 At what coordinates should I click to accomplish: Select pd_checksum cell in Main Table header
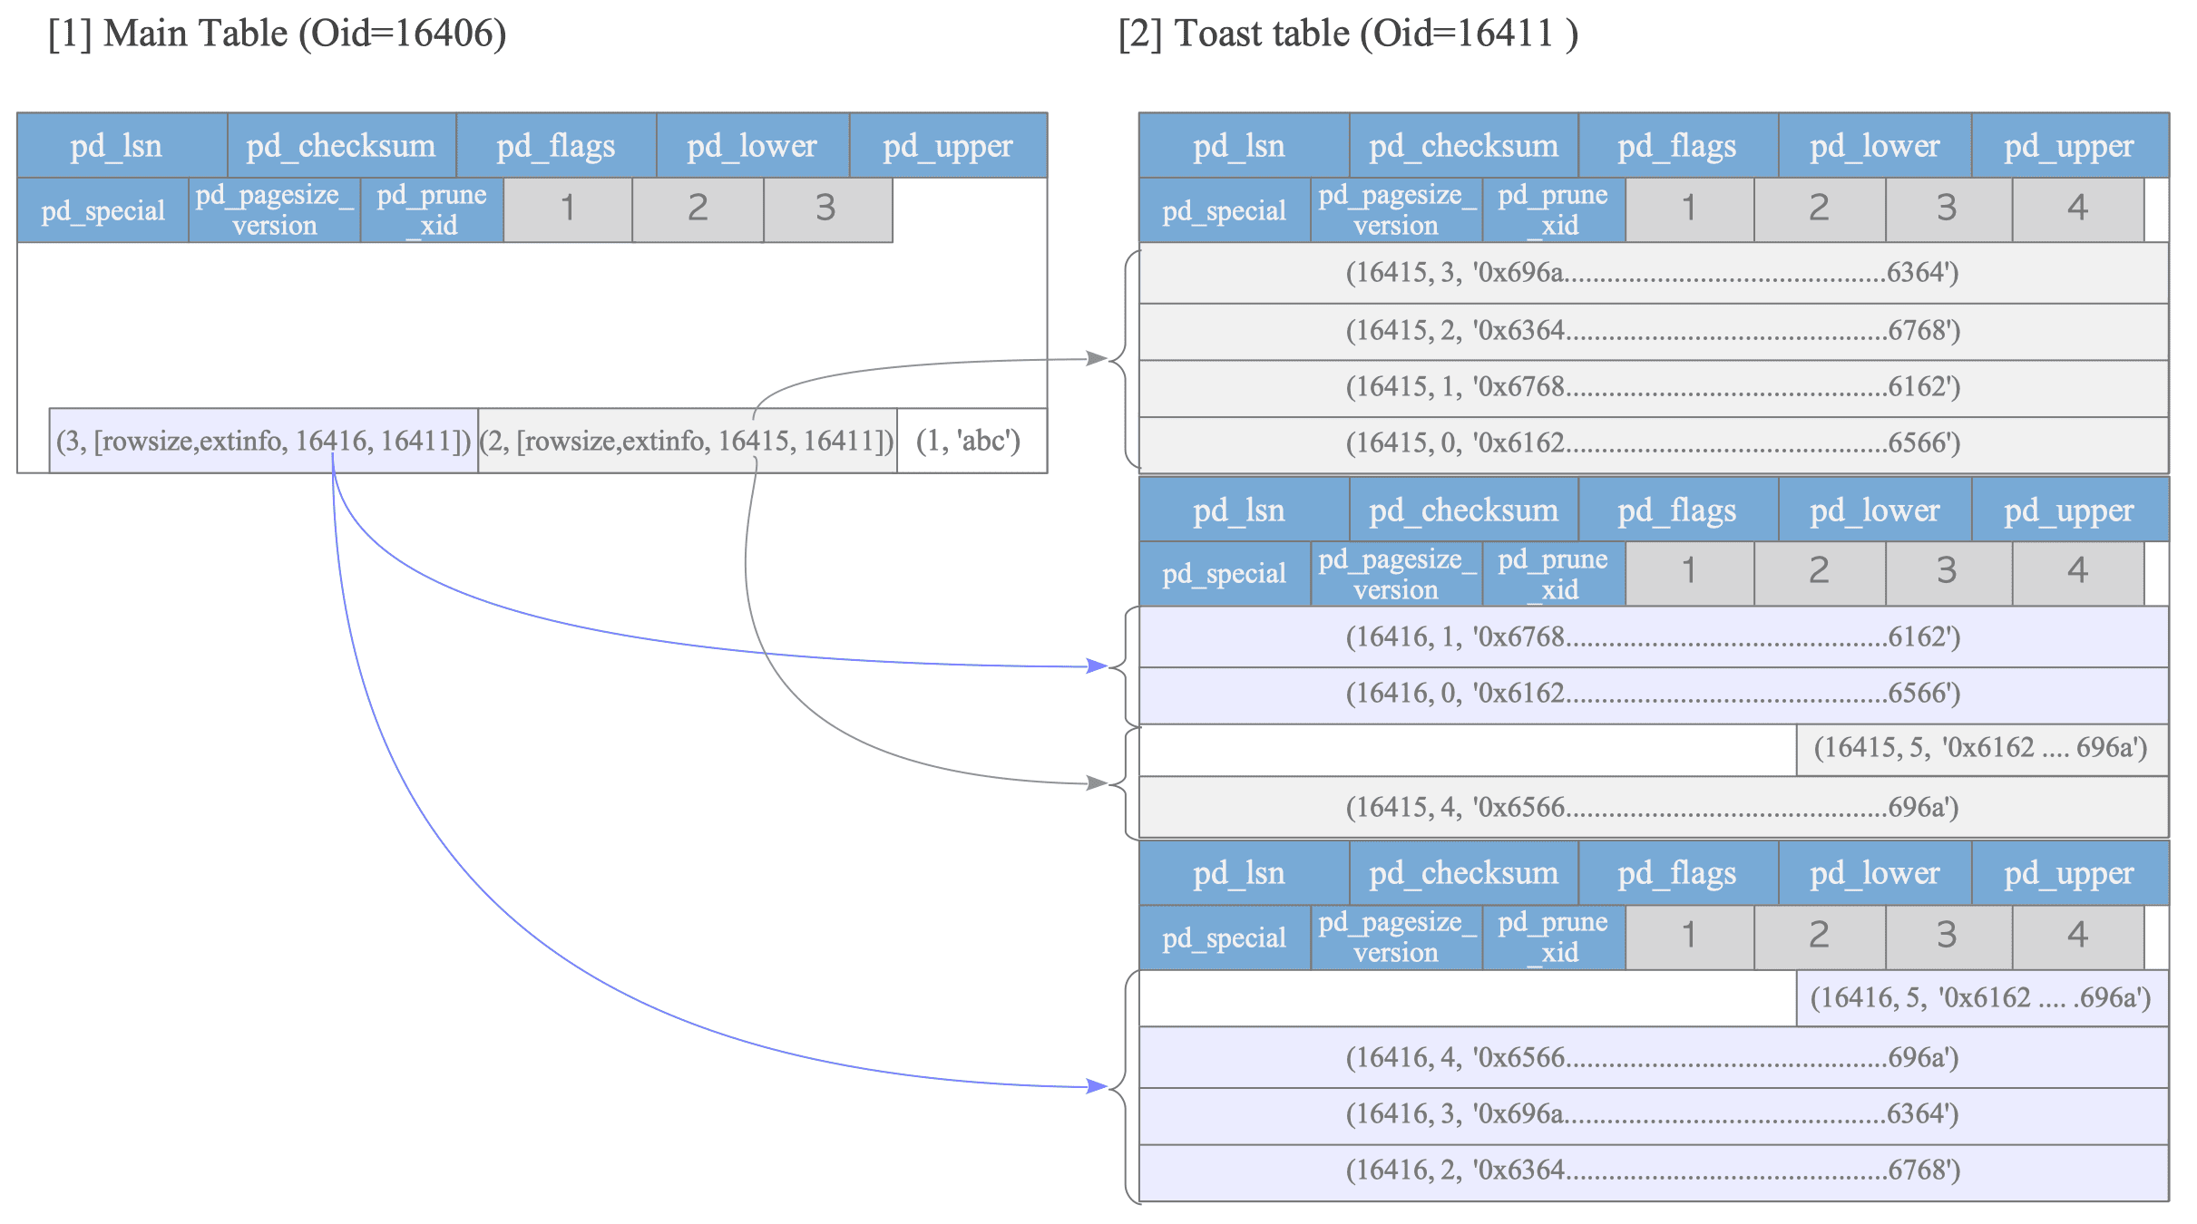342,145
